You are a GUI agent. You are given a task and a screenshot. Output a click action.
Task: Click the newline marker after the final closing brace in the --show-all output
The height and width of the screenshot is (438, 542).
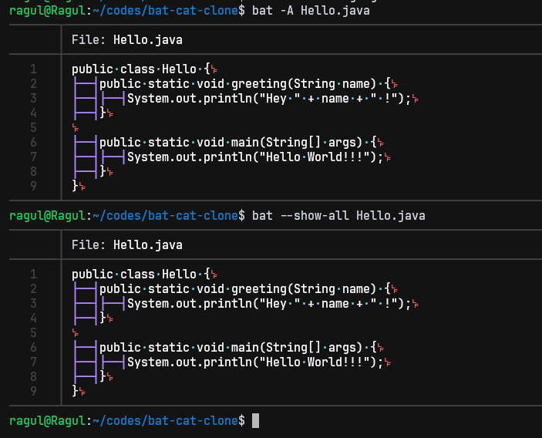[x=82, y=392]
